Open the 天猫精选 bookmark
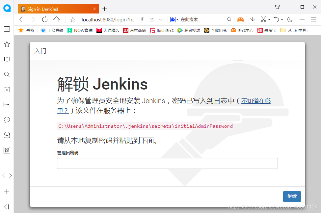The image size is (321, 213). coord(108,31)
